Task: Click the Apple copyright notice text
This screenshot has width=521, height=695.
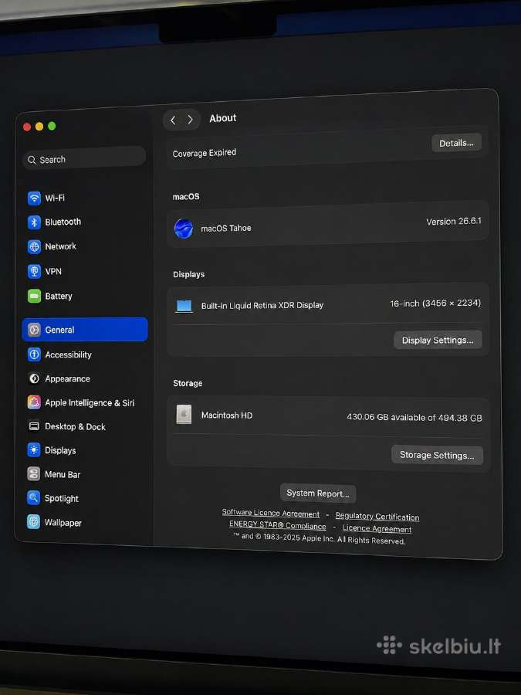Action: pos(320,537)
